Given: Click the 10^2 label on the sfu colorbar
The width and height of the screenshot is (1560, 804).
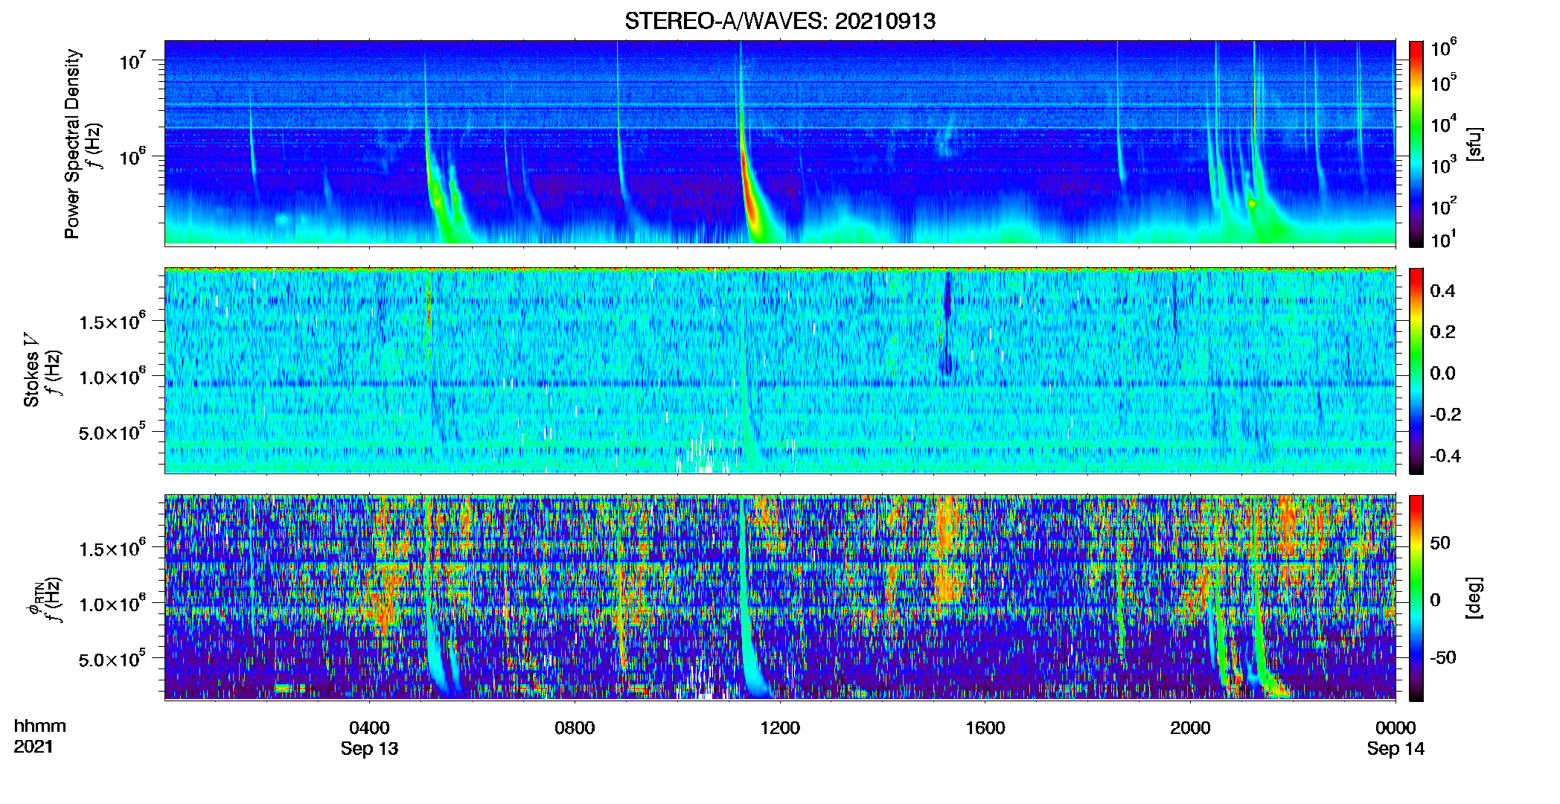Looking at the screenshot, I should point(1443,206).
